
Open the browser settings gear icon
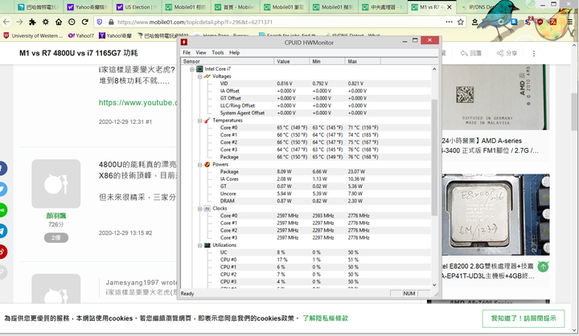[x=45, y=23]
